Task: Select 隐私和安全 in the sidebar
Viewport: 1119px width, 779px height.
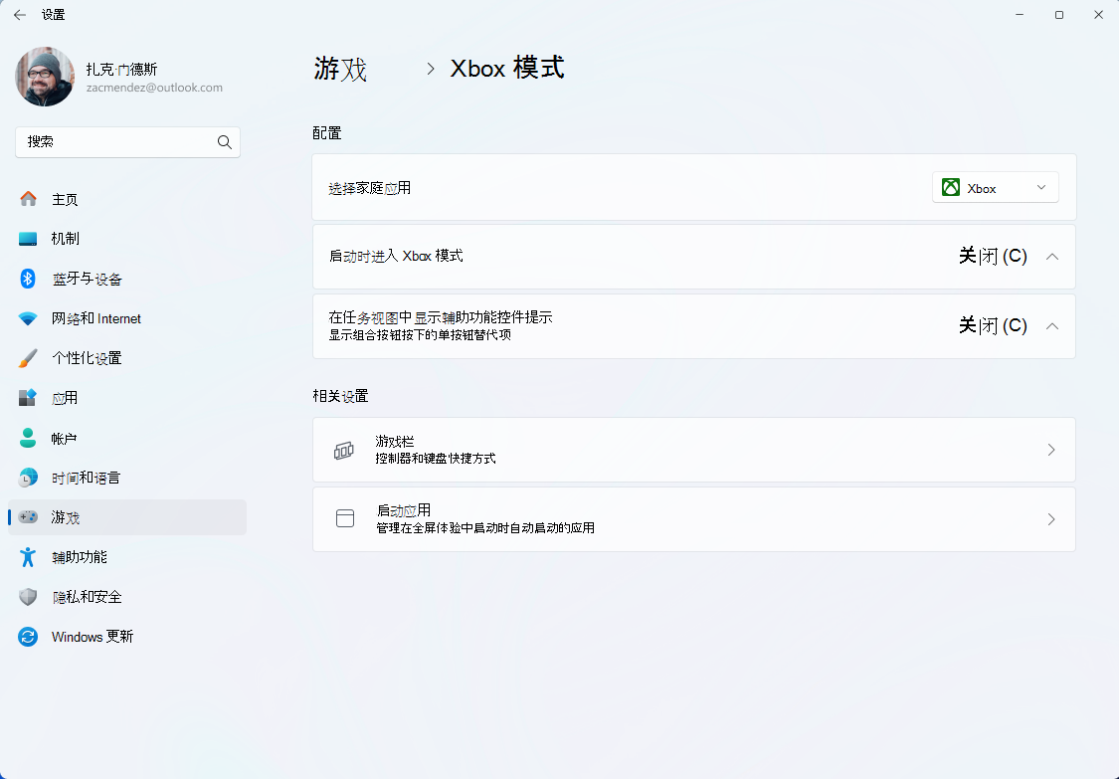Action: (127, 597)
